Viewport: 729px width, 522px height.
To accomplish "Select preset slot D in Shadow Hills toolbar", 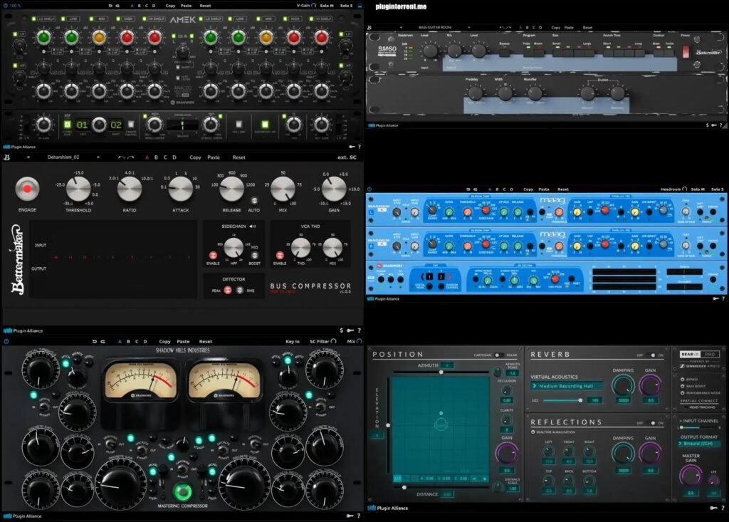I will pos(145,342).
